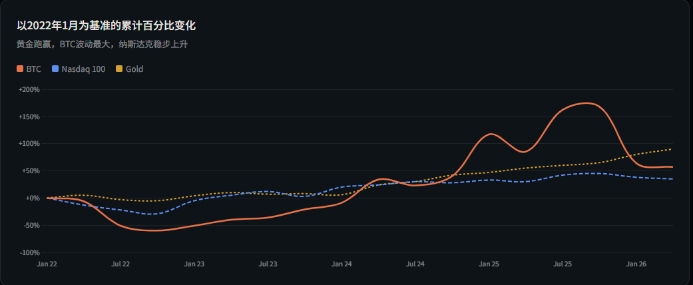Select the Jul 24 x-axis tick label

[x=415, y=264]
